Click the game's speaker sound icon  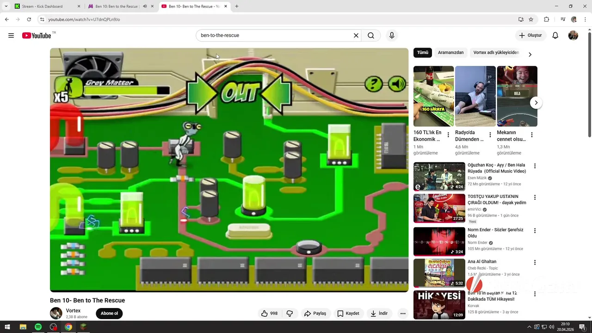[x=397, y=84]
